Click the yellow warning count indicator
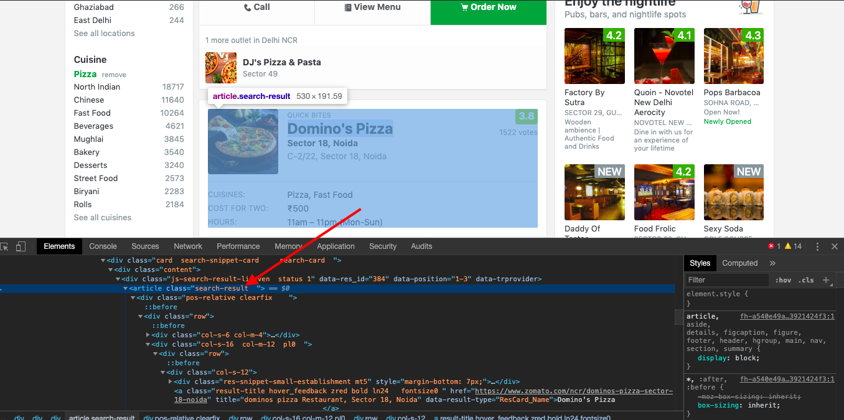Screen dimensions: 844x420 point(793,246)
